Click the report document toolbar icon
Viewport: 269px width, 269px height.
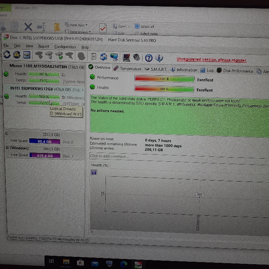[94, 56]
